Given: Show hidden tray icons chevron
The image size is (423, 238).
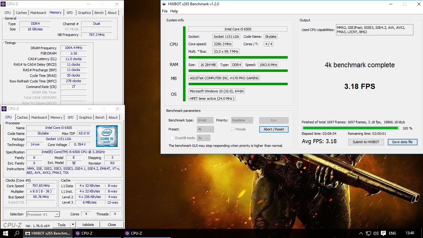Looking at the screenshot, I should coord(361,233).
